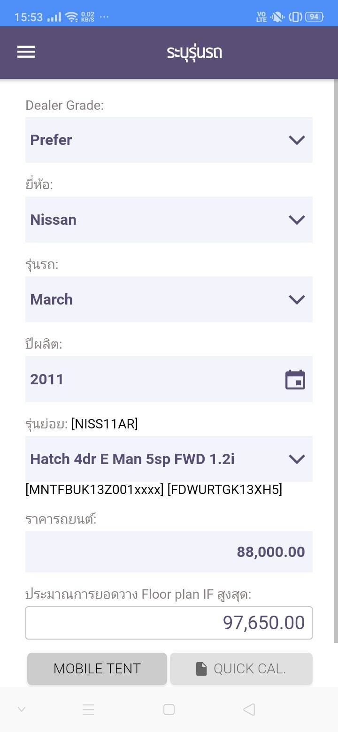The width and height of the screenshot is (338, 732).
Task: Expand the car model dropdown showing March
Action: 169,299
